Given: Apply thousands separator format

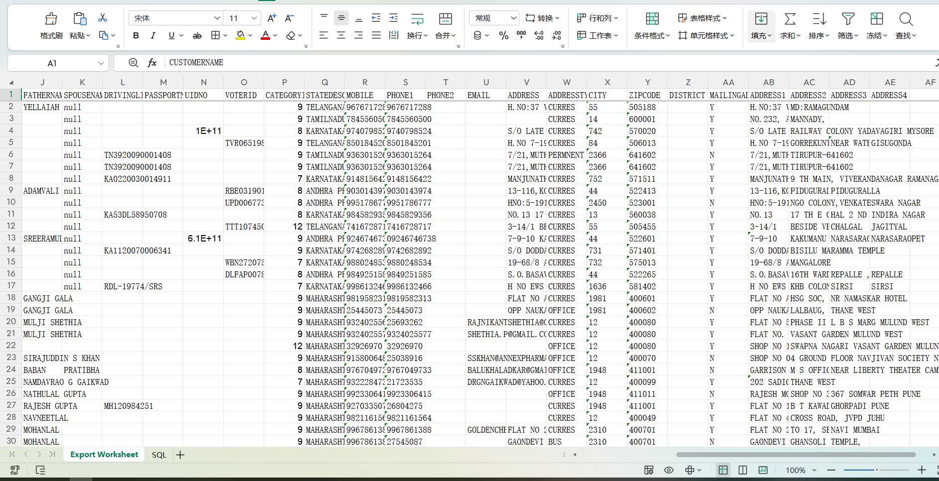Looking at the screenshot, I should (521, 35).
